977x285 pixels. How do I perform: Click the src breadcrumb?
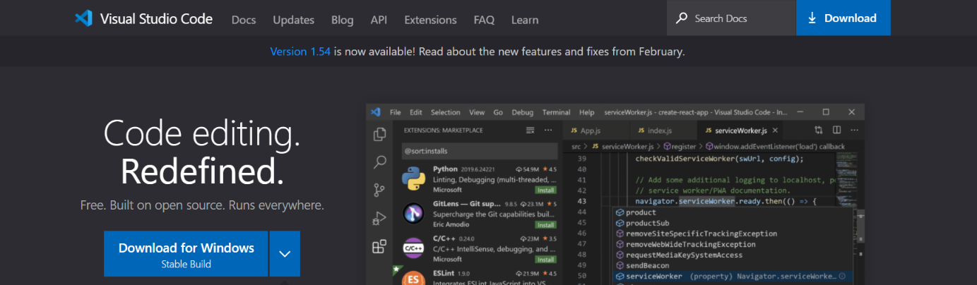point(576,146)
